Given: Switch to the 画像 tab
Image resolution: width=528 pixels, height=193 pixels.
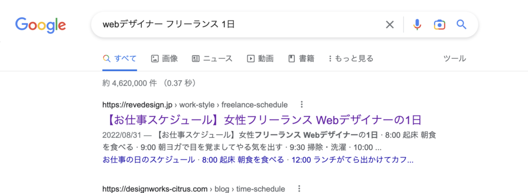Looking at the screenshot, I should 164,59.
